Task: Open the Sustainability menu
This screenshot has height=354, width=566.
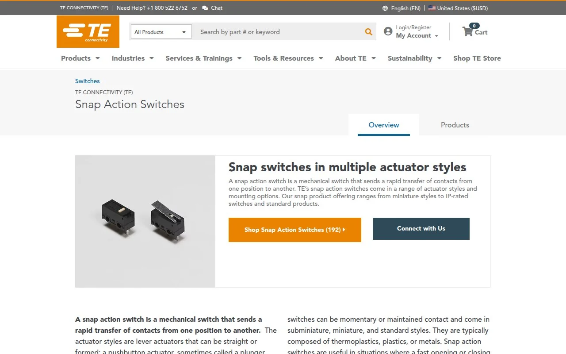Action: [415, 58]
